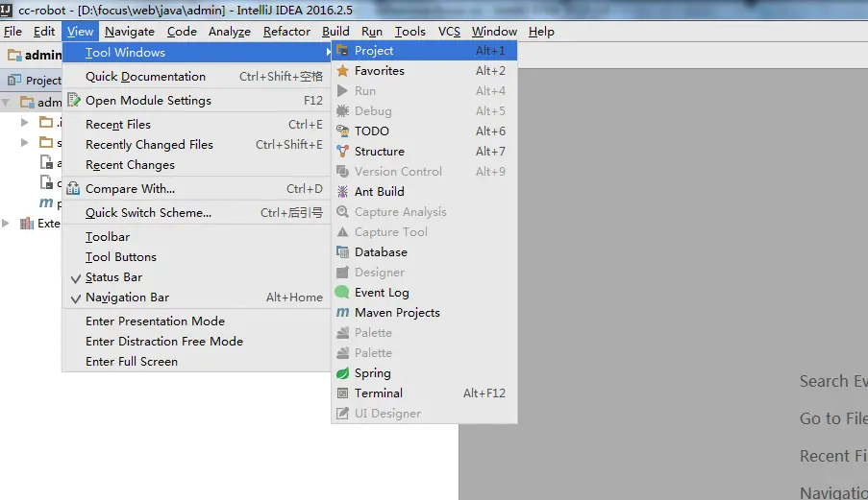Click the IntelliJ IDEA logo in title bar
868x500 pixels.
6,10
